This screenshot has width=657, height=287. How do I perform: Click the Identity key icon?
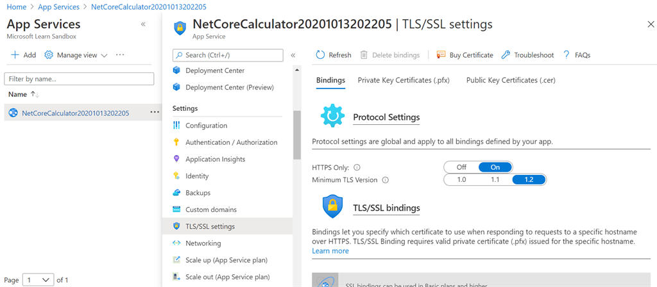point(176,176)
